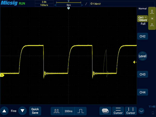
Task: Select the trigger position T marker
Action: pyautogui.click(x=68, y=8)
